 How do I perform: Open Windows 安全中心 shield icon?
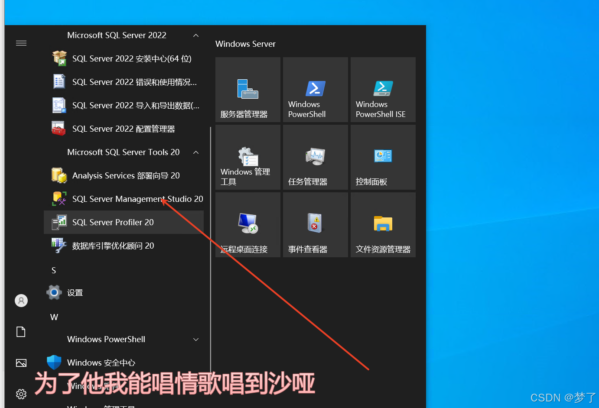[x=54, y=363]
